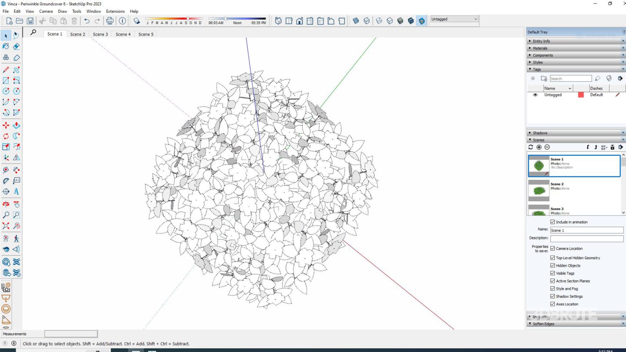Add a new scene with plus icon
This screenshot has width=626, height=352.
coord(539,147)
